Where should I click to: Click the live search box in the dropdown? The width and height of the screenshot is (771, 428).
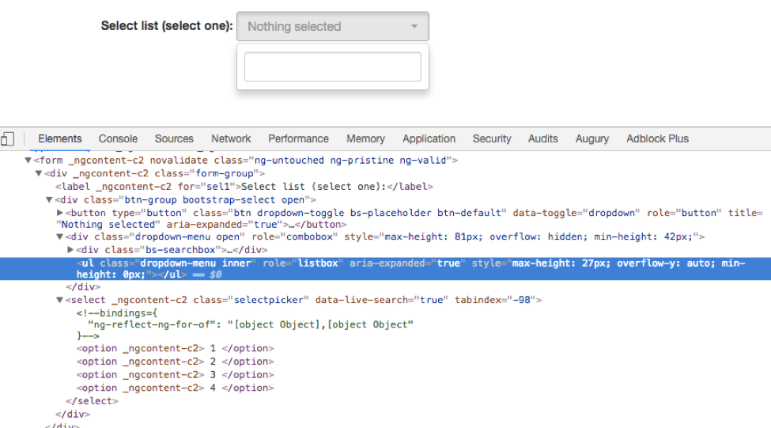pyautogui.click(x=332, y=67)
